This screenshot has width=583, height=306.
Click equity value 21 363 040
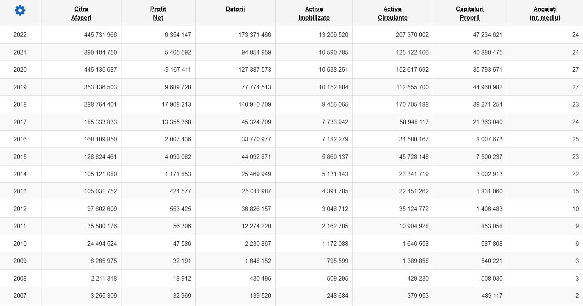[x=488, y=122]
